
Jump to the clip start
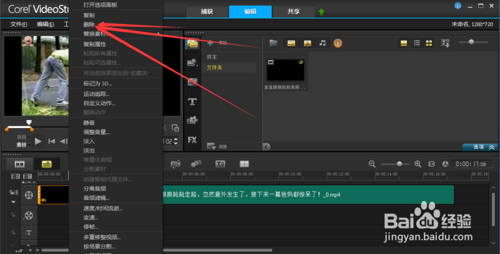tap(51, 141)
